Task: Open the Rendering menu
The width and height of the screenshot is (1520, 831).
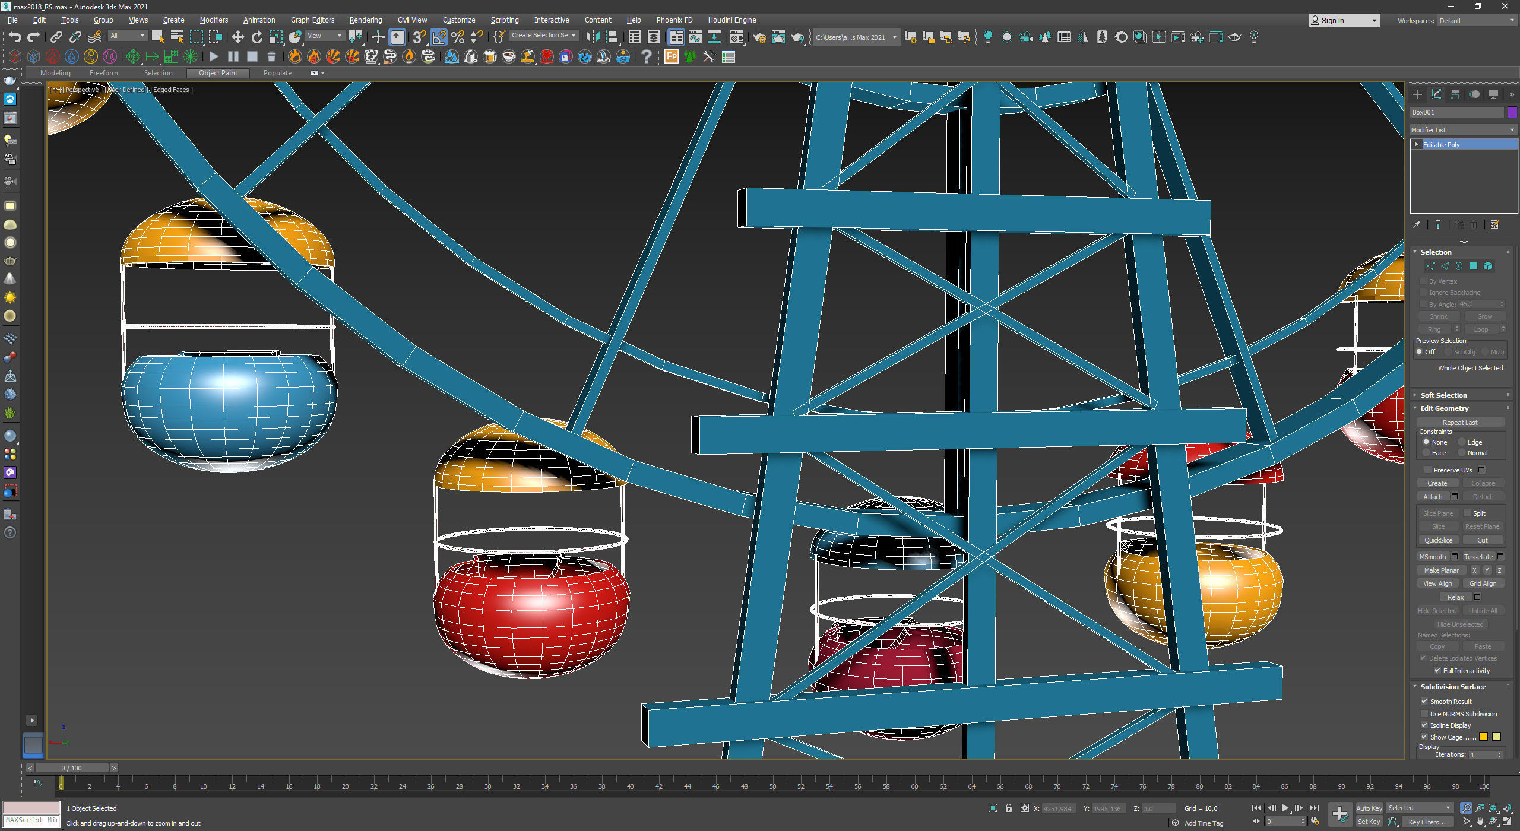Action: pyautogui.click(x=365, y=20)
